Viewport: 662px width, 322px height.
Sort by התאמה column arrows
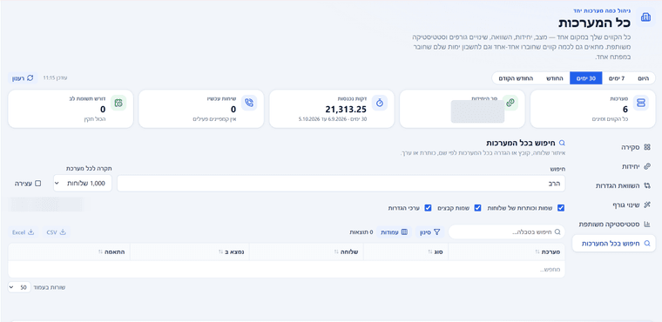[100, 252]
